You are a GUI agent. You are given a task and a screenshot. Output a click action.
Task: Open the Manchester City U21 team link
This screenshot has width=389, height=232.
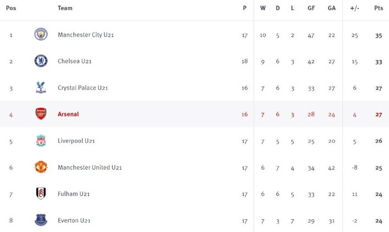pos(86,35)
